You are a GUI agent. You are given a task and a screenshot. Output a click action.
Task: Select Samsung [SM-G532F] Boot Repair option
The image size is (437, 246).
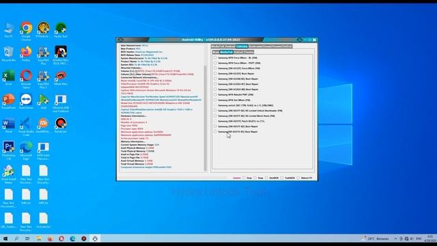click(234, 74)
